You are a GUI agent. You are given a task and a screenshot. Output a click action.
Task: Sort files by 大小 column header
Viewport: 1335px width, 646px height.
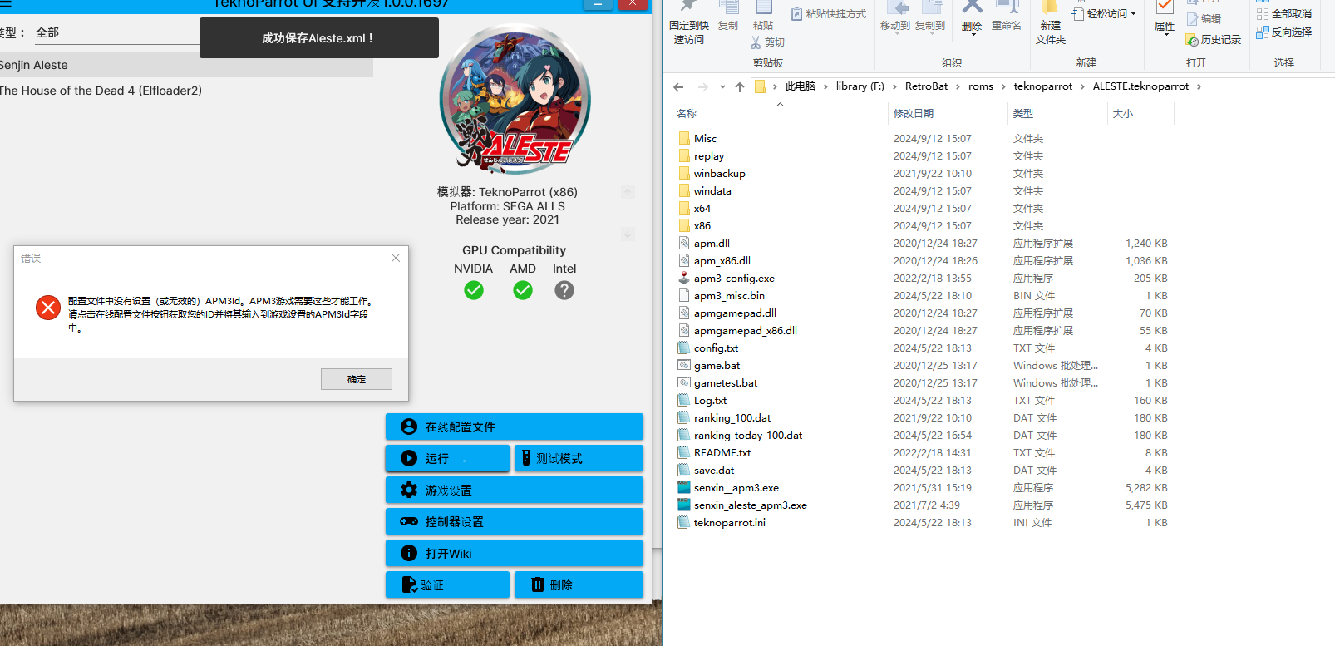1123,113
